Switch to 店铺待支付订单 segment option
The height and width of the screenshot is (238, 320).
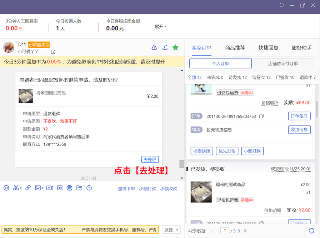point(283,64)
